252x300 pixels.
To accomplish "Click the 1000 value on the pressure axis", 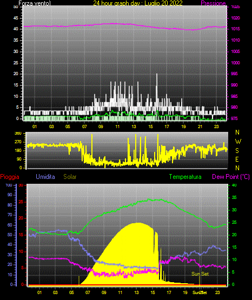I will [x=235, y=63].
